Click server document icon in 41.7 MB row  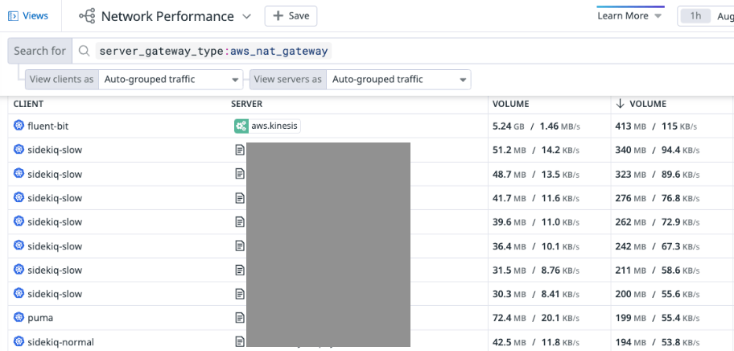pos(240,198)
